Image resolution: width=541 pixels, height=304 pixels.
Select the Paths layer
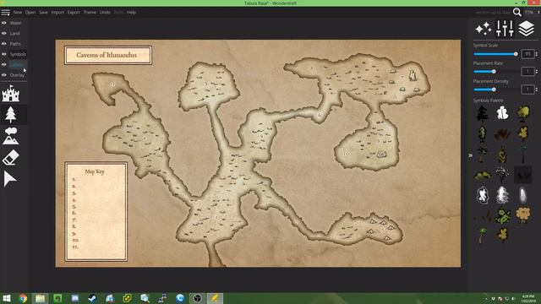click(x=15, y=44)
